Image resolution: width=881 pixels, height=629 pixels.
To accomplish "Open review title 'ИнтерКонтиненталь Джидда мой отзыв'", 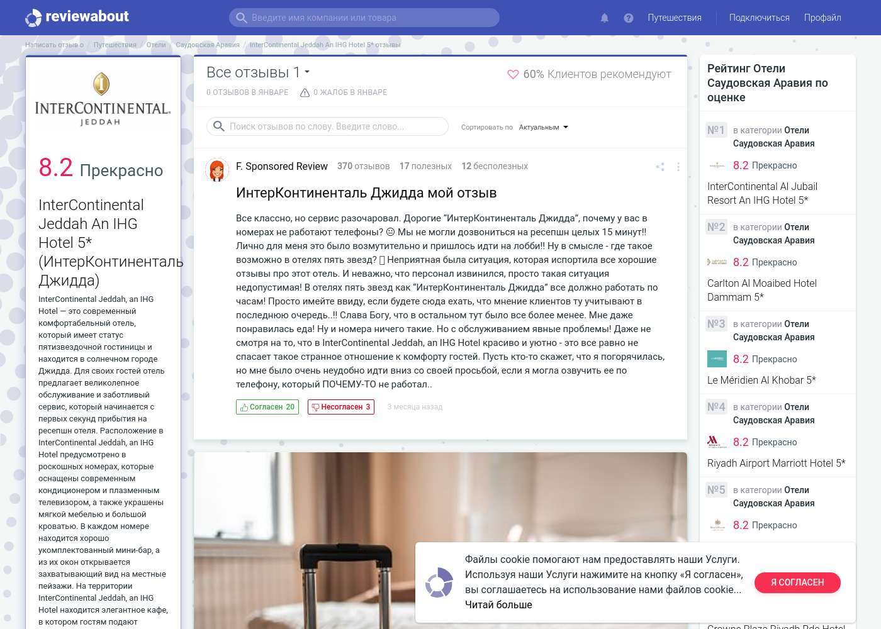I will 366,193.
